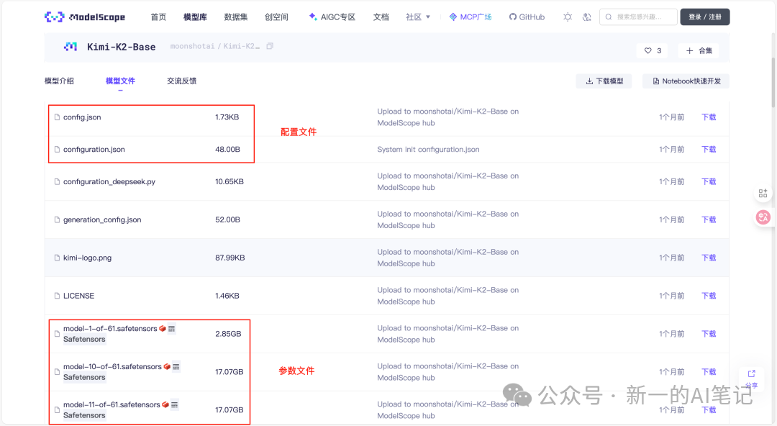Click the Notebook快速开发 button
The width and height of the screenshot is (777, 426).
point(686,81)
